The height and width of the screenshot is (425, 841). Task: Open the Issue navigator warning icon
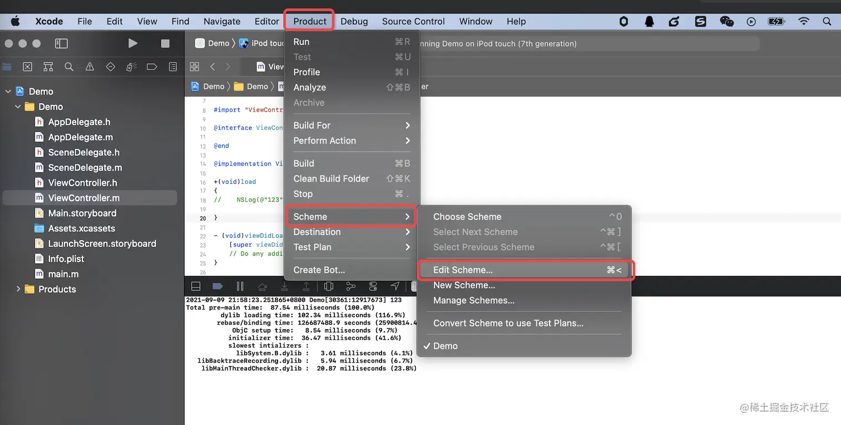(90, 67)
